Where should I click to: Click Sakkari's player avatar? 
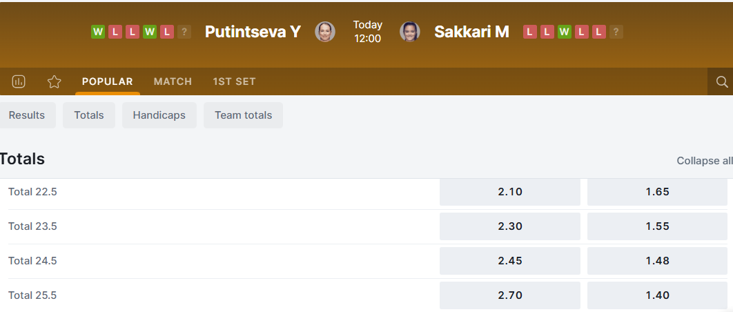[410, 32]
